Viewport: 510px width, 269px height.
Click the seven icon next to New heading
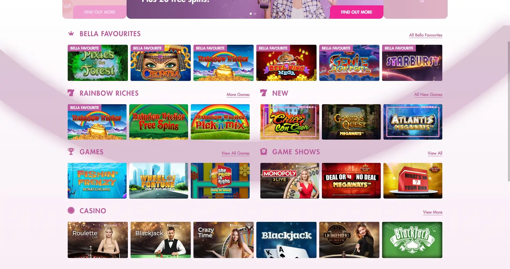(264, 93)
